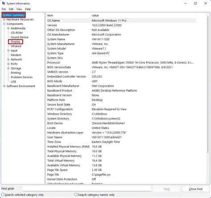Select the OS Name row in details list
The width and height of the screenshot is (211, 198).
pos(121,20)
